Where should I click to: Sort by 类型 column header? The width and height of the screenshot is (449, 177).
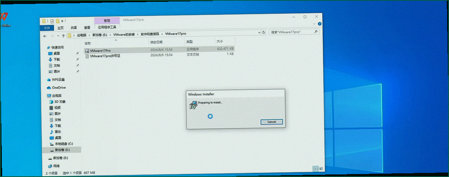pyautogui.click(x=189, y=42)
